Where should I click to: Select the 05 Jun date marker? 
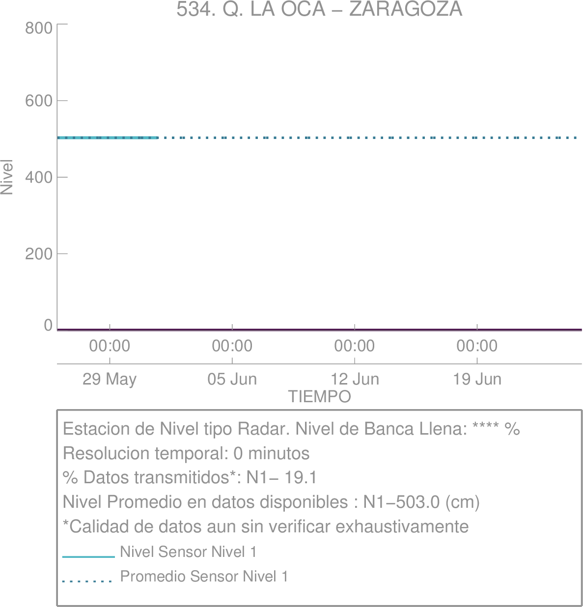[x=232, y=379]
